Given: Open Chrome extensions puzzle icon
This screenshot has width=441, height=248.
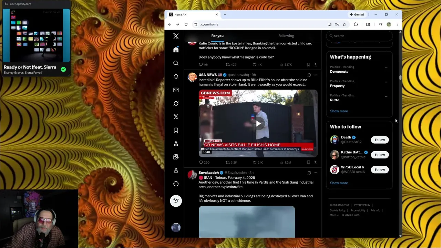Looking at the screenshot, I should click(x=356, y=24).
